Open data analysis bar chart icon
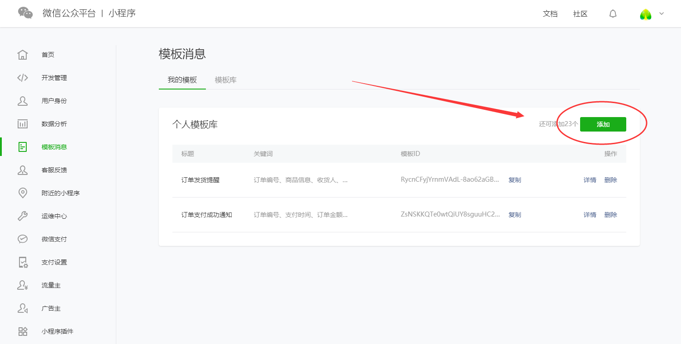 point(23,124)
